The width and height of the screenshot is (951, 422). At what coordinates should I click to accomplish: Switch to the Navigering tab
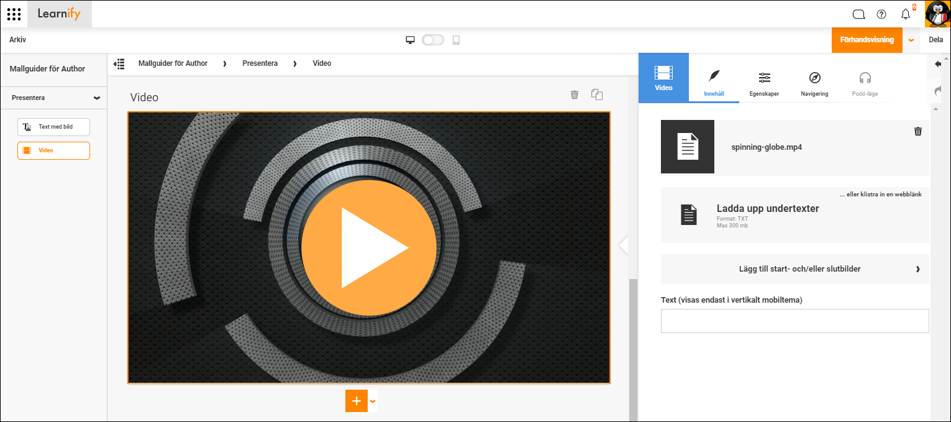[814, 85]
